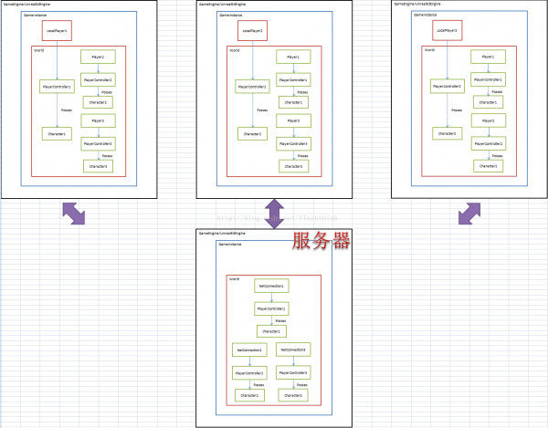
Task: Select PlayerController3 in the LocalPlayer1 client diagram
Action: pyautogui.click(x=98, y=144)
